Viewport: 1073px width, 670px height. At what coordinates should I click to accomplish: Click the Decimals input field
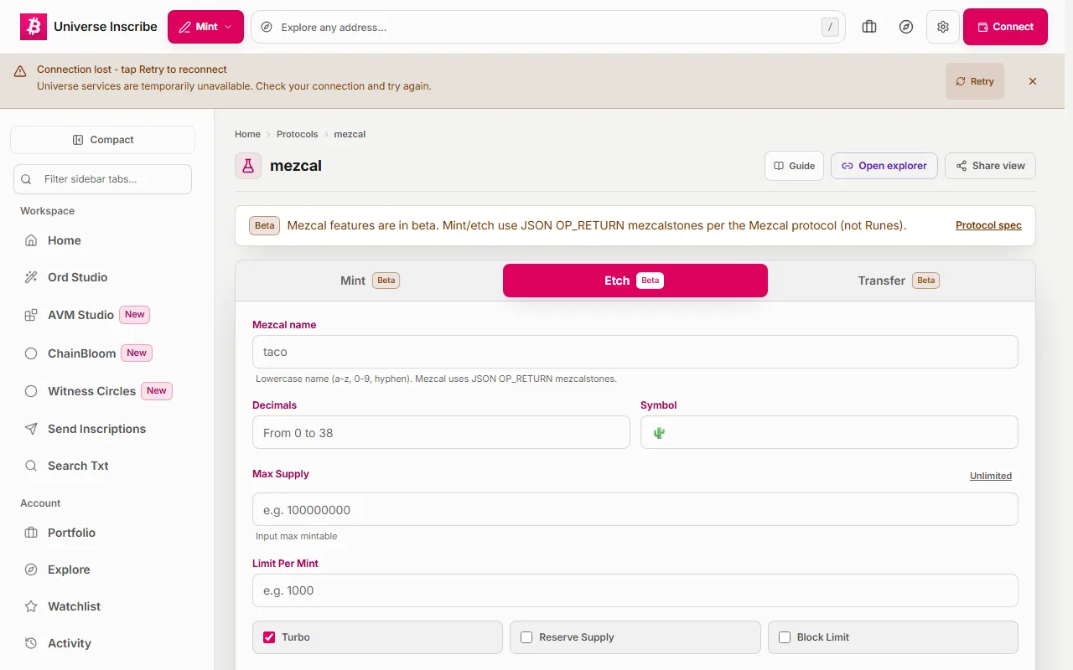pos(441,432)
